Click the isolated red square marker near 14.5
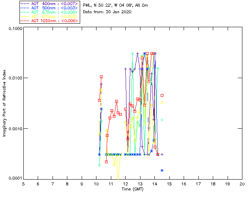Image resolution: width=249 pixels, height=199 pixels. [162, 95]
